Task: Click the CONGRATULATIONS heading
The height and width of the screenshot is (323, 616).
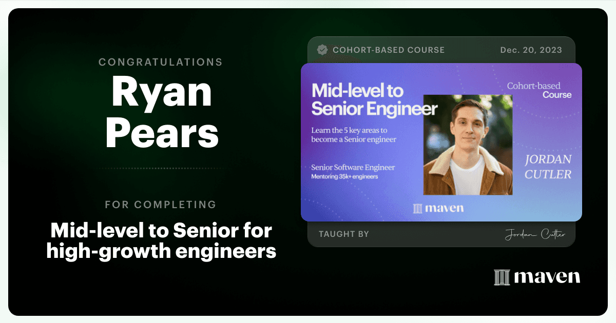Action: pos(161,62)
